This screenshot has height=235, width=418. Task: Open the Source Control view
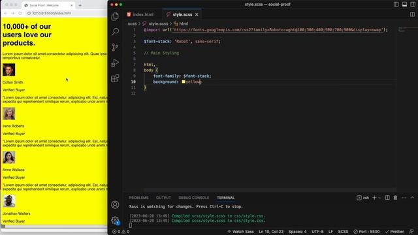point(115,47)
